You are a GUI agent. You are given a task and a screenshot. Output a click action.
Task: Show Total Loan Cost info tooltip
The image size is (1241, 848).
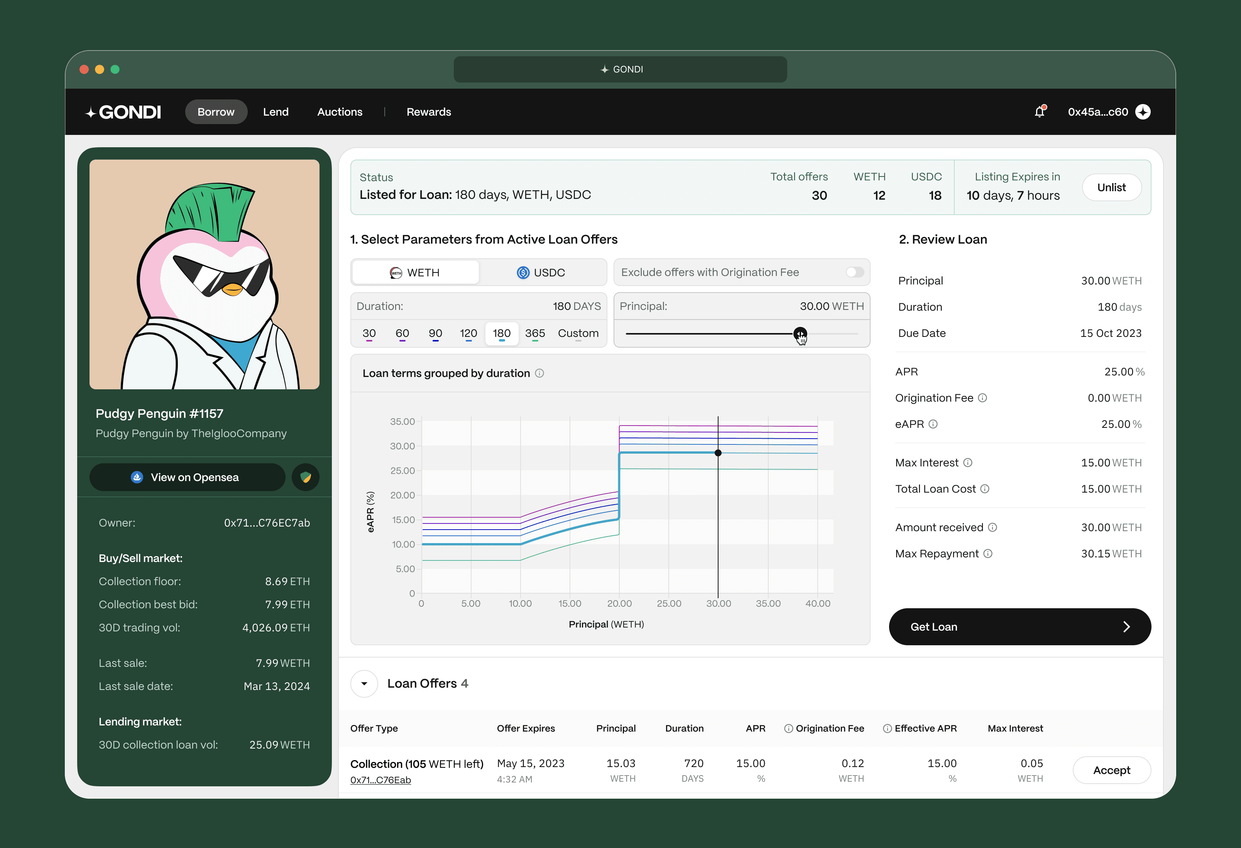click(x=985, y=488)
